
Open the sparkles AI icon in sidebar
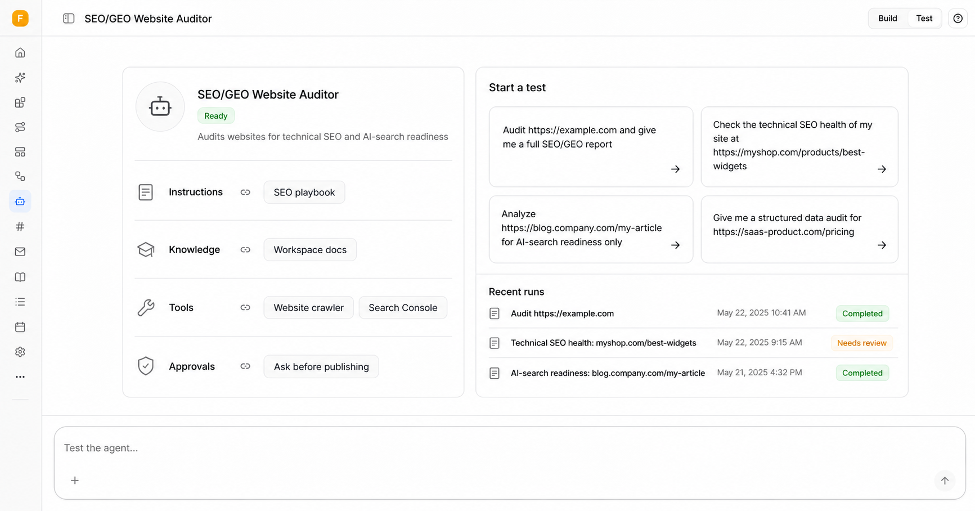point(20,78)
